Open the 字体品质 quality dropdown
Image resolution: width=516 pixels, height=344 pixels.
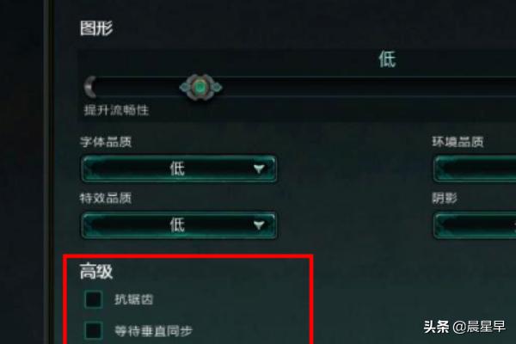point(179,169)
